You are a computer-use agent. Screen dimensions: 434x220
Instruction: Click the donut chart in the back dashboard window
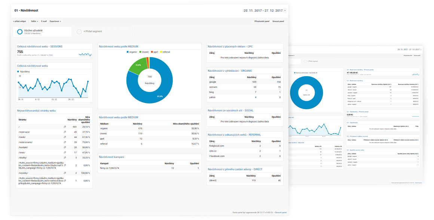click(306, 93)
